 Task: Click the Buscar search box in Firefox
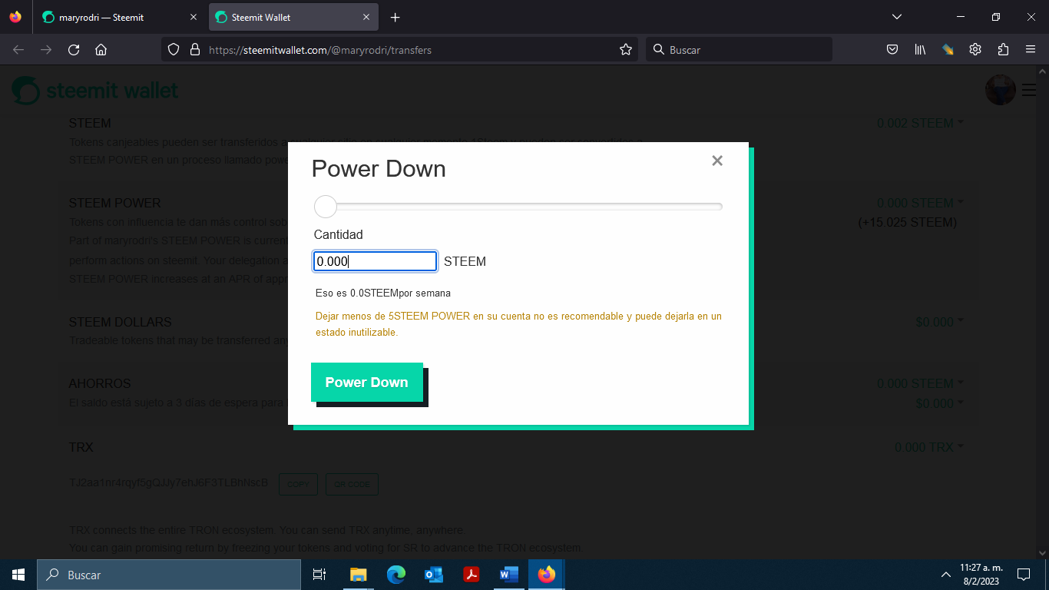tap(740, 50)
